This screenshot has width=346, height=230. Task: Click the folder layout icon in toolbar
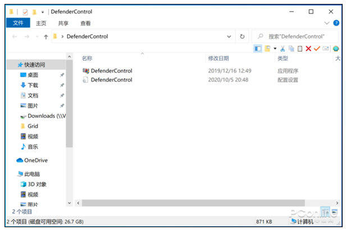[267, 48]
